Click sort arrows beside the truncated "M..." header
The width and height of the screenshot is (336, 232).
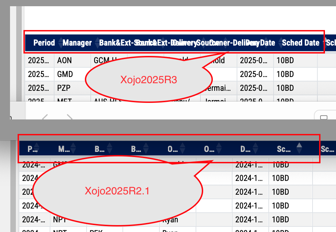[x=73, y=149]
